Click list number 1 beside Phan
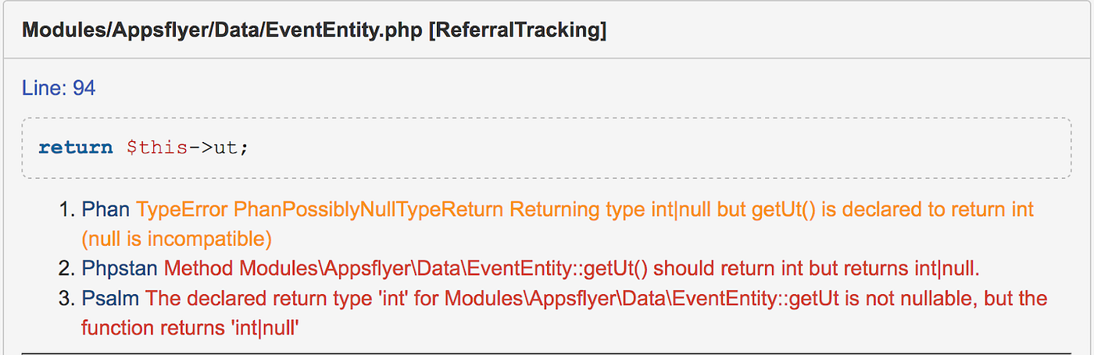 click(67, 210)
